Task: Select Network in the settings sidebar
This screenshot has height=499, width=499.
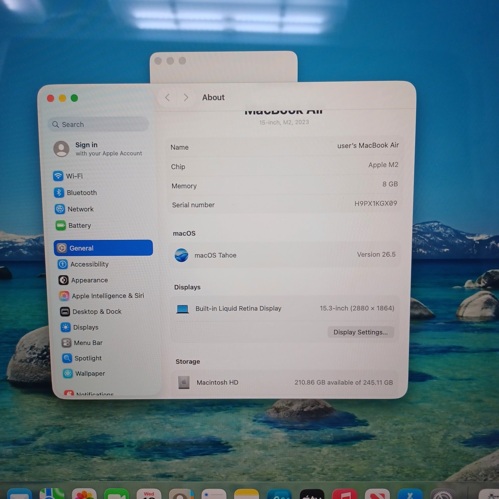Action: 75,209
